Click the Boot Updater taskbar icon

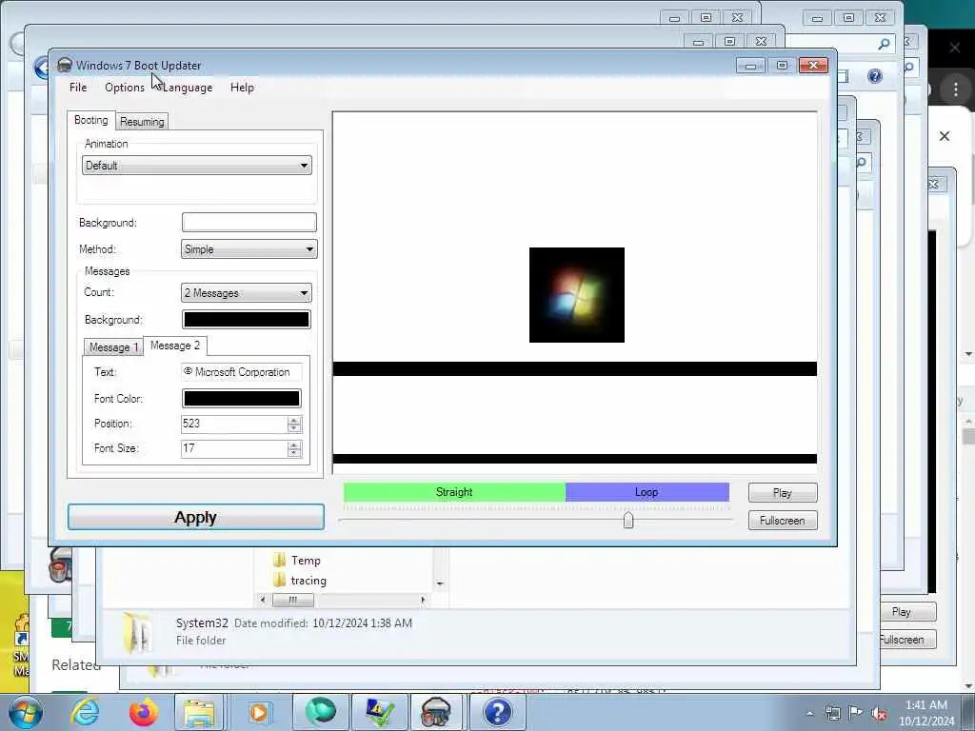(436, 713)
